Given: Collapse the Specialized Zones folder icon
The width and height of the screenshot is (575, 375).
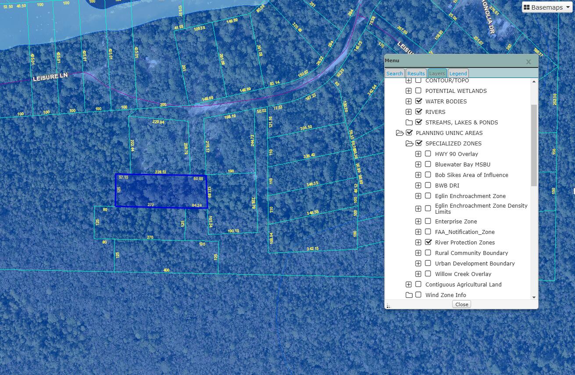Looking at the screenshot, I should (x=409, y=143).
